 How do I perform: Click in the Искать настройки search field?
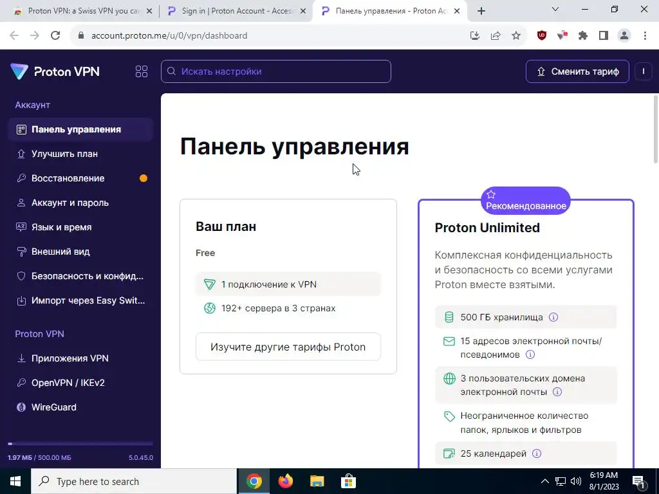(276, 71)
